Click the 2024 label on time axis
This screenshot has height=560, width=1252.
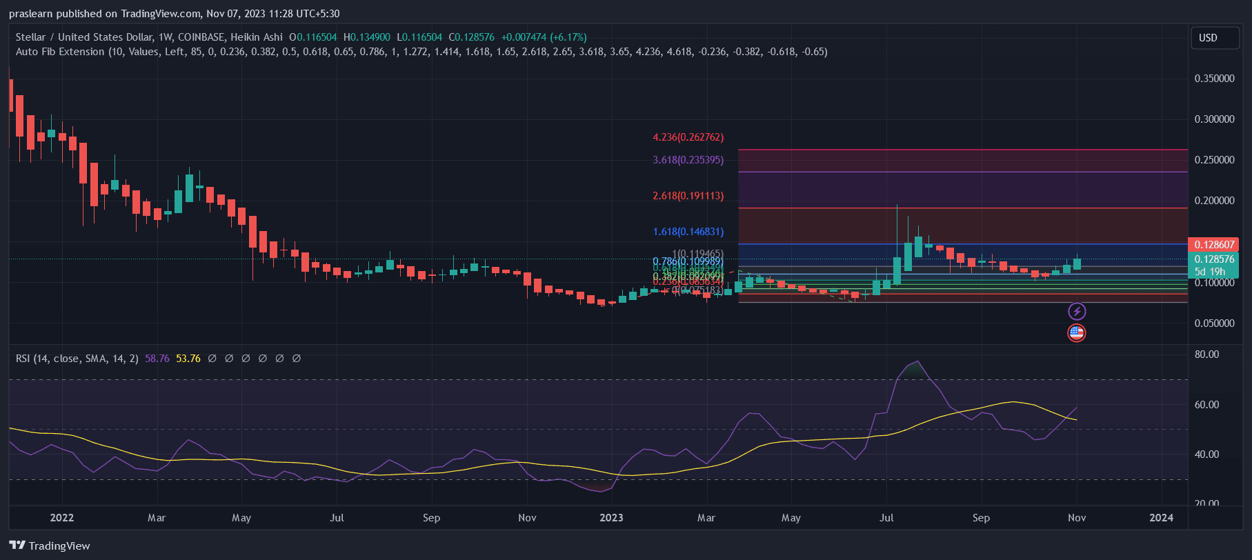[1161, 518]
